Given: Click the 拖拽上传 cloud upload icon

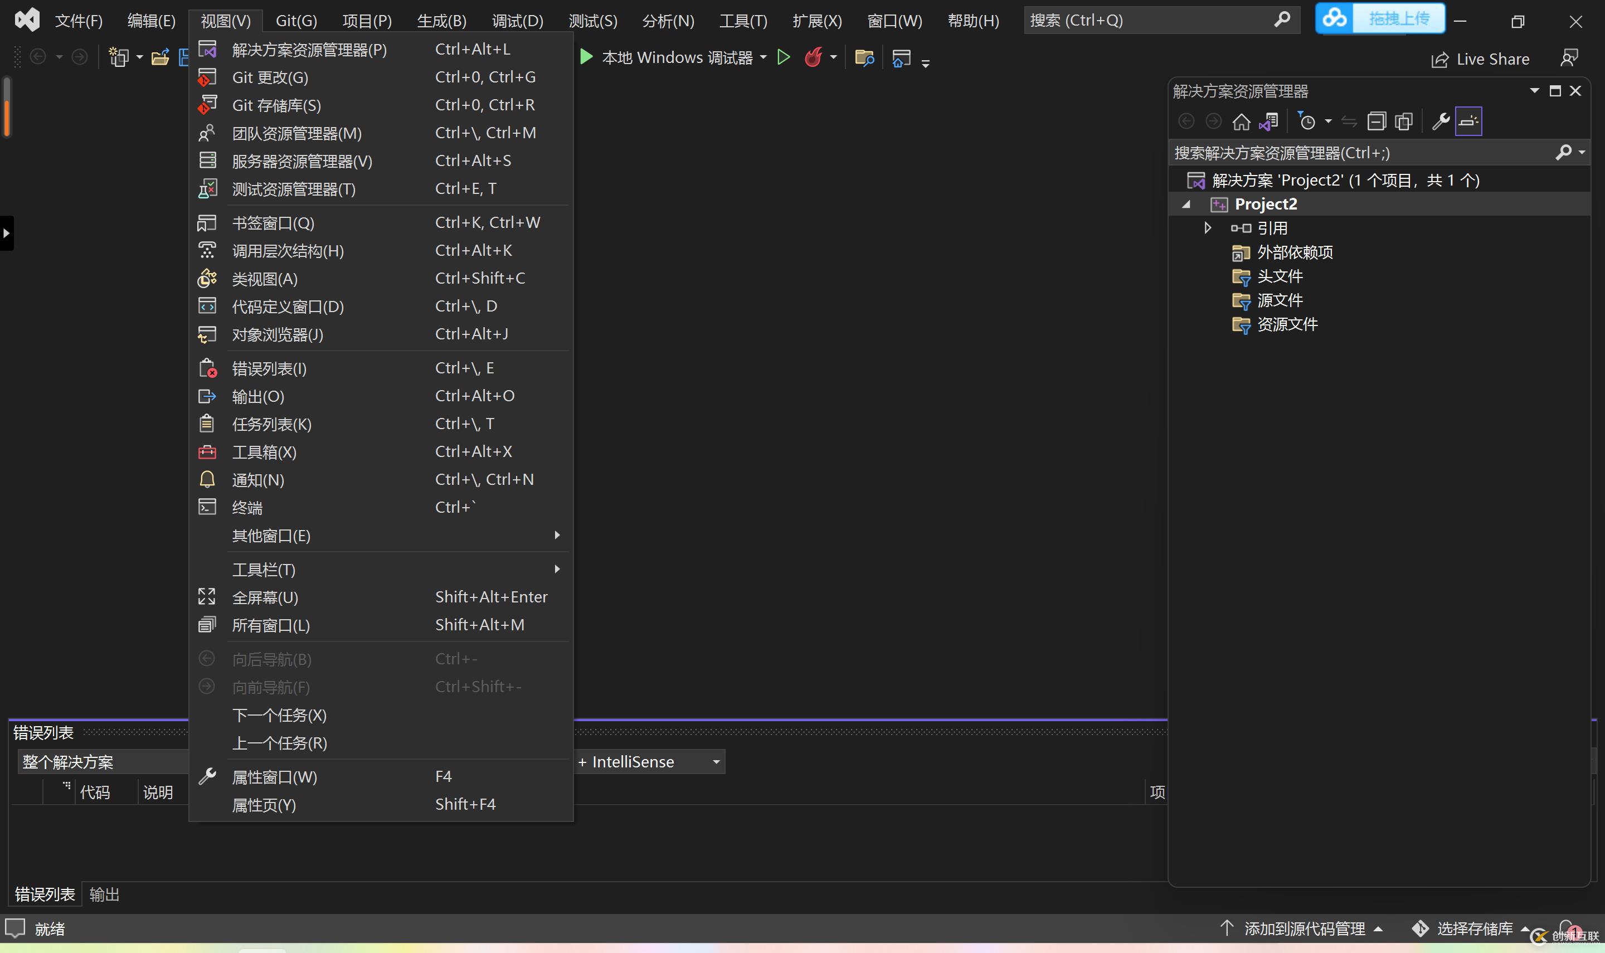Looking at the screenshot, I should tap(1335, 18).
